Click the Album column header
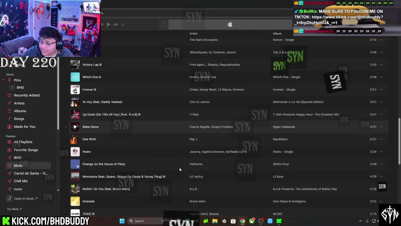The image size is (401, 226). coord(277,34)
